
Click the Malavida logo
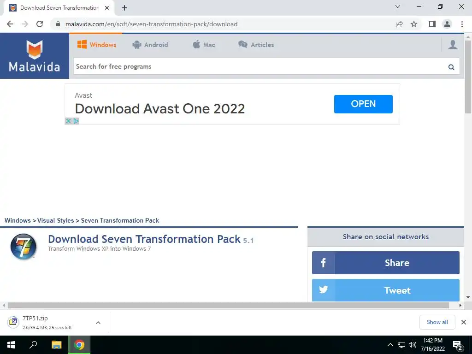[x=34, y=56]
